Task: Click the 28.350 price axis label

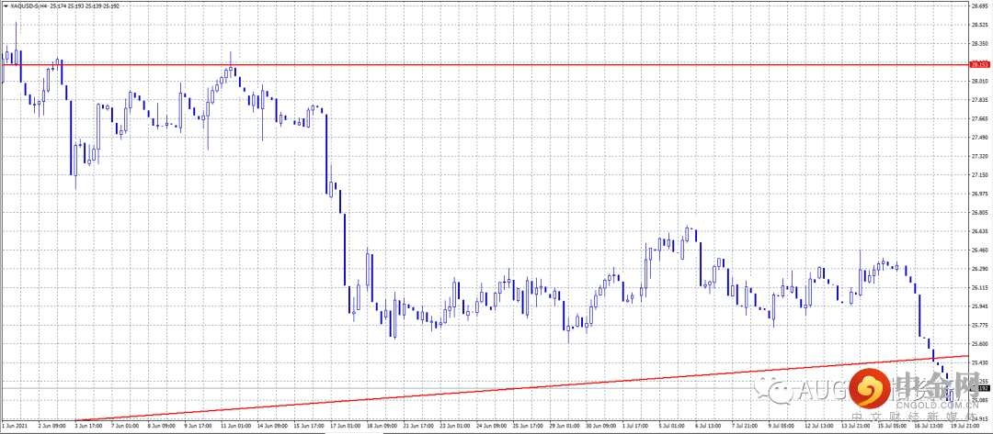Action: (979, 44)
